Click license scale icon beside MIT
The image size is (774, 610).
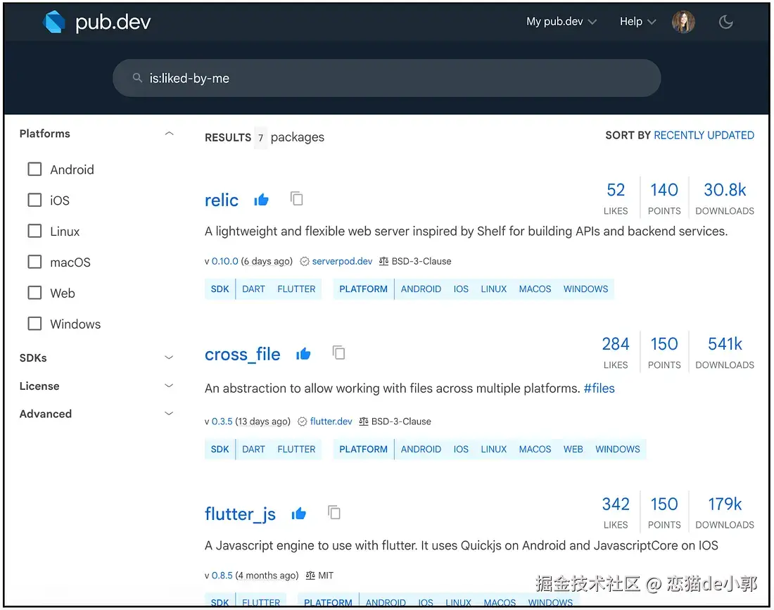click(x=310, y=576)
